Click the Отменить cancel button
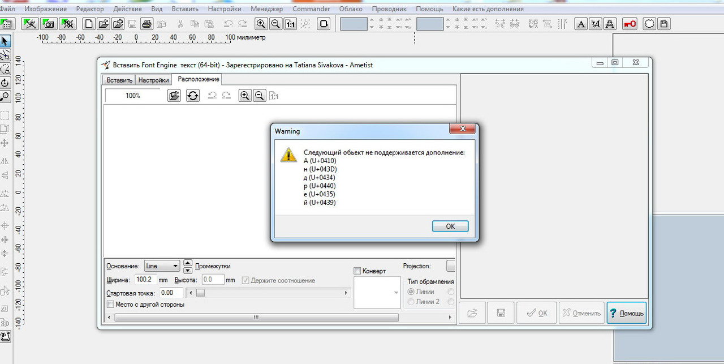Image resolution: width=724 pixels, height=364 pixels. click(581, 313)
